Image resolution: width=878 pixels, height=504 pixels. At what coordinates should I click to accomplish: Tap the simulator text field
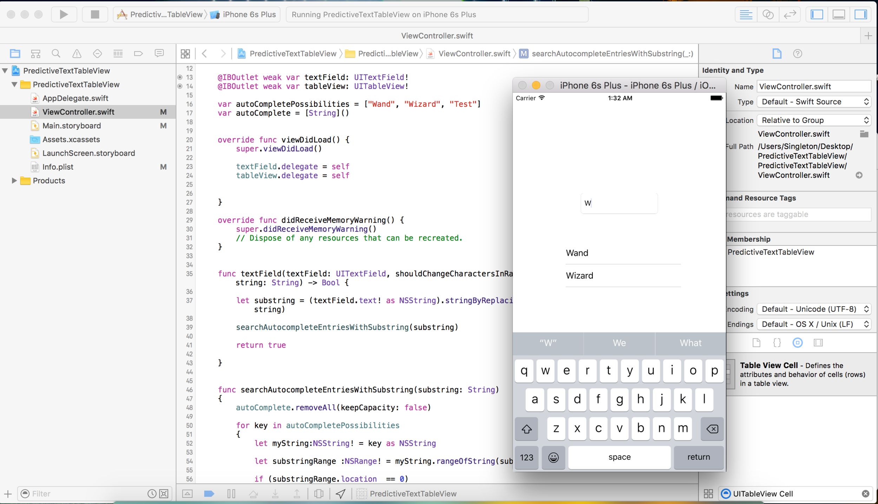pos(619,203)
